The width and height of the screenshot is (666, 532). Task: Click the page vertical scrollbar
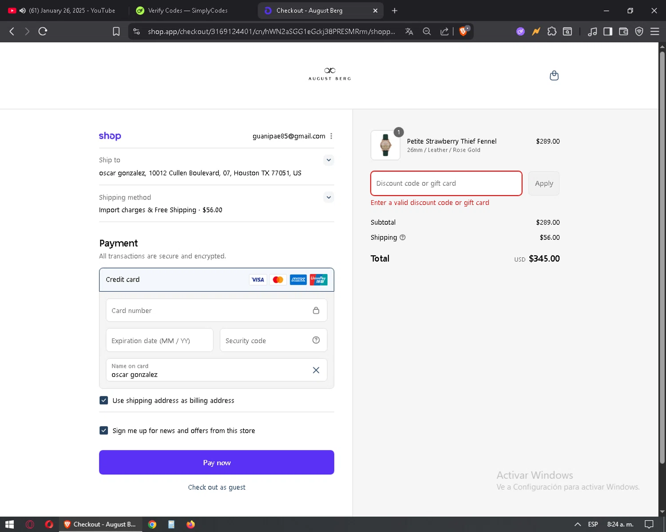click(x=662, y=257)
